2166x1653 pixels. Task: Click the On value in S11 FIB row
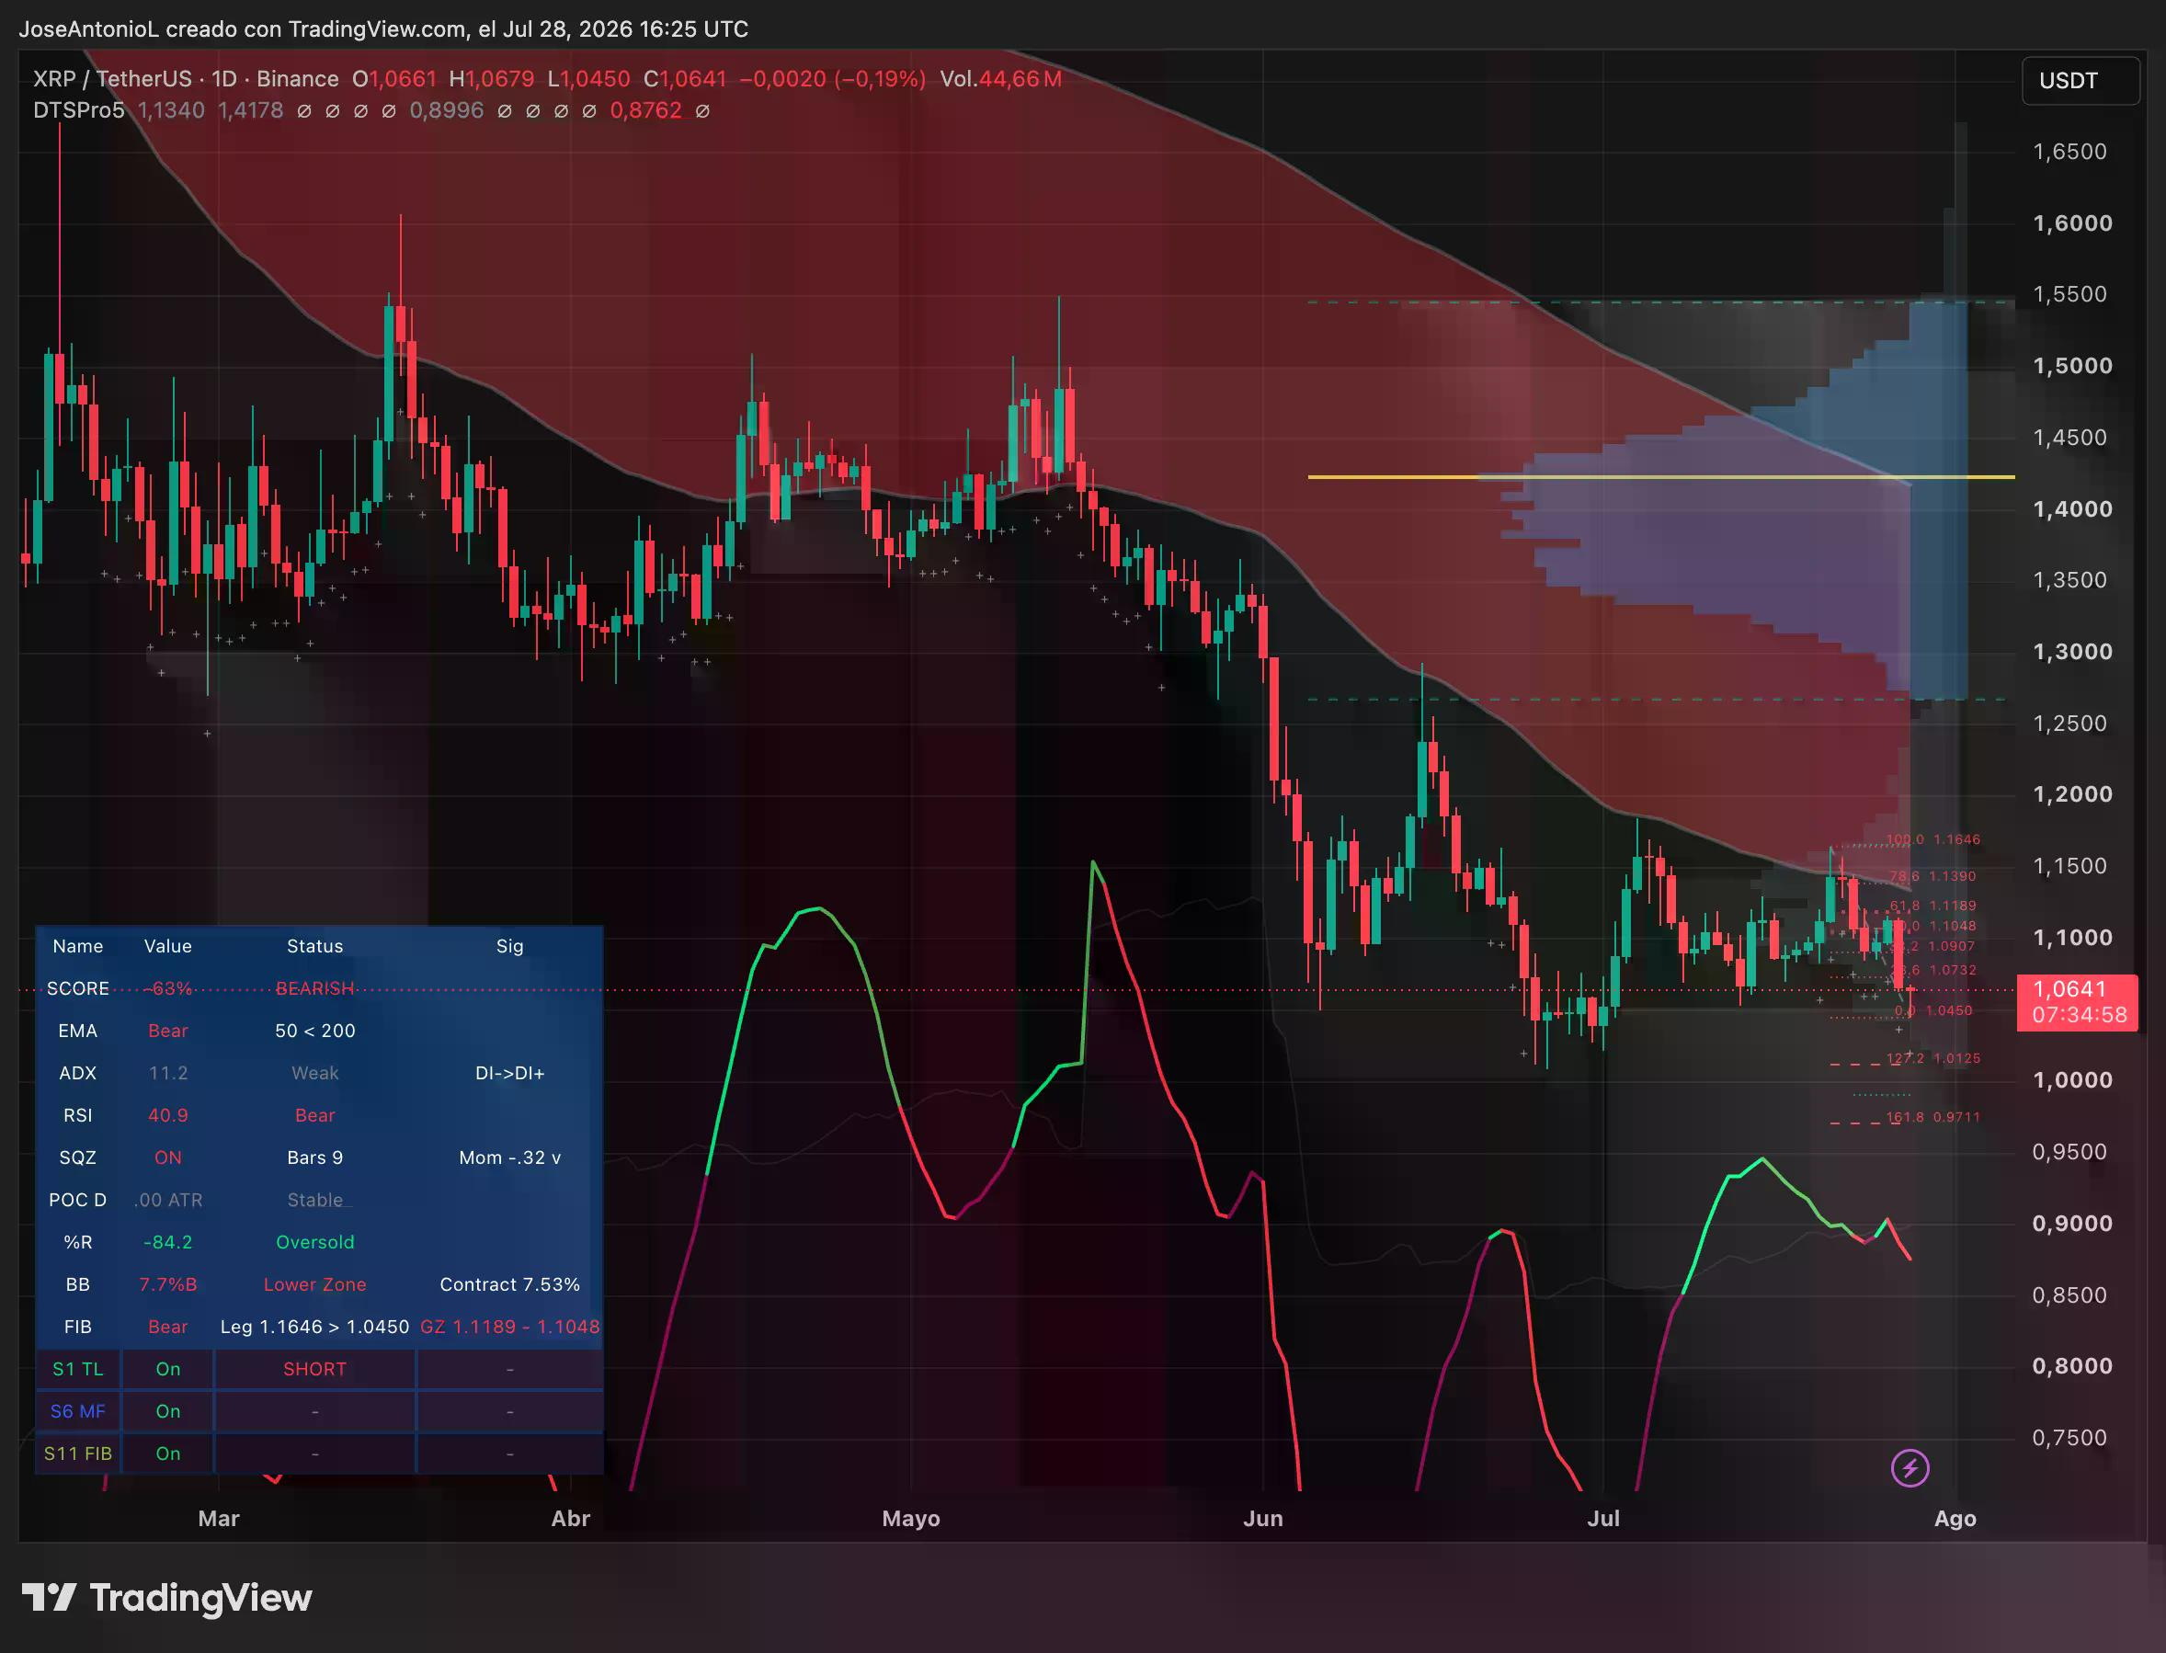point(168,1453)
